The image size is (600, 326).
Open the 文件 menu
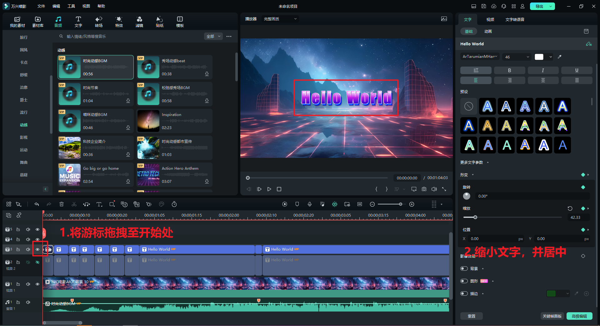coord(41,6)
